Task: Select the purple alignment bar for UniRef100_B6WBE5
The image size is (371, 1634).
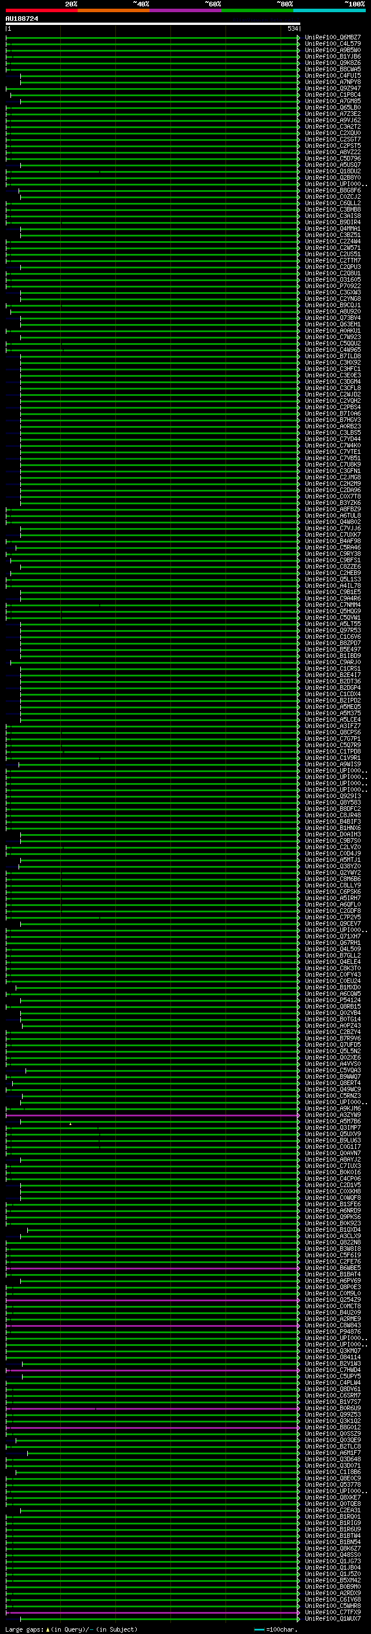Action: [152, 1268]
